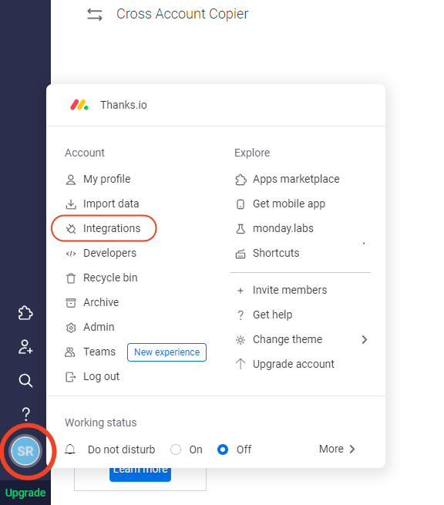Click the Do not disturb bell icon
The height and width of the screenshot is (505, 444).
(70, 449)
